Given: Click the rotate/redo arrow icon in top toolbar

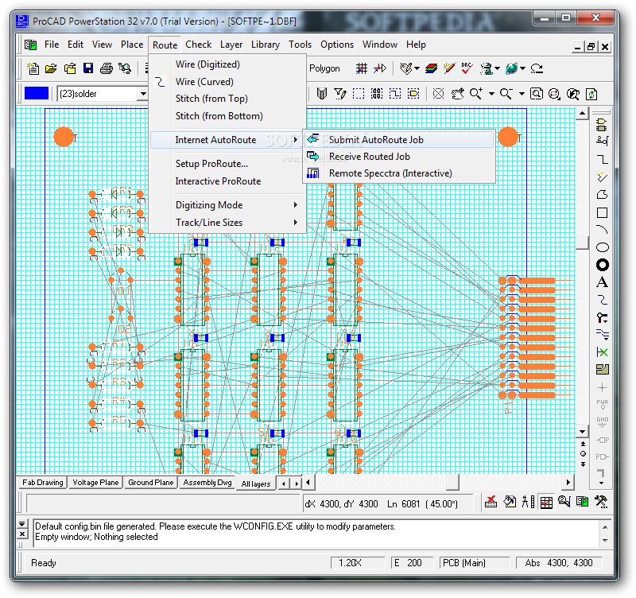Looking at the screenshot, I should (537, 68).
